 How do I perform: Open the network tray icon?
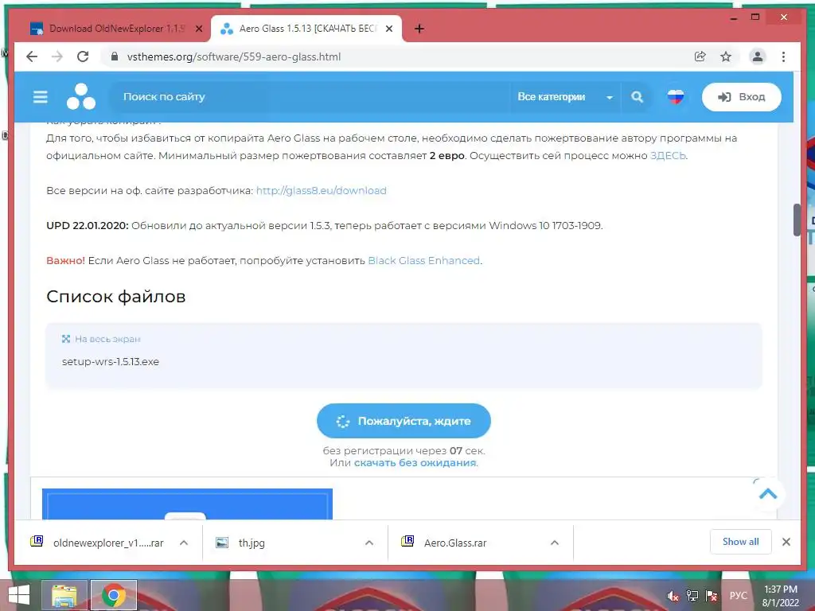[x=692, y=596]
